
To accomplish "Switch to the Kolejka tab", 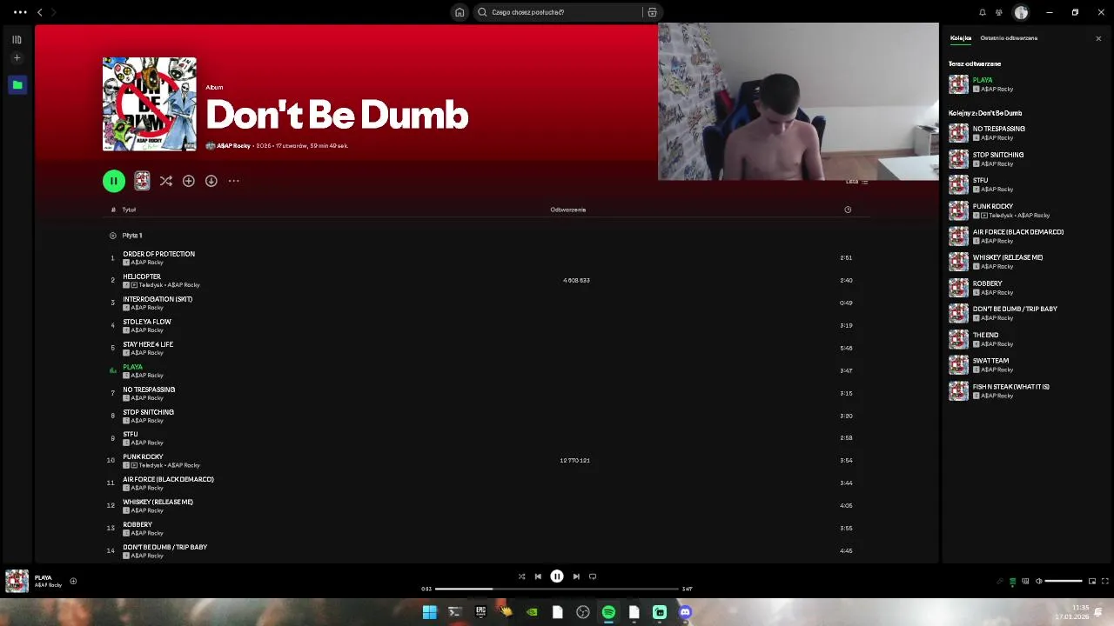I will pos(961,38).
